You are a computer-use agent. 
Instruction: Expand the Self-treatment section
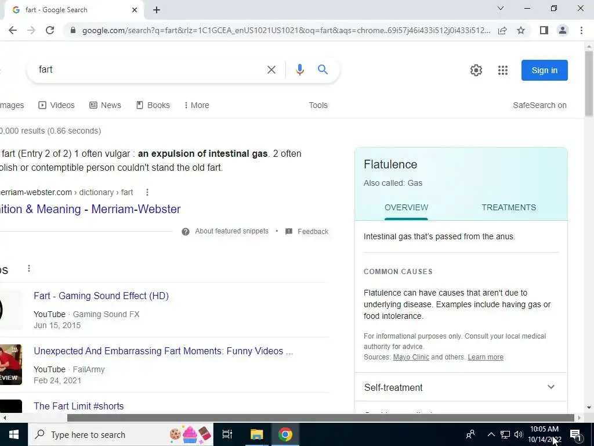point(461,387)
